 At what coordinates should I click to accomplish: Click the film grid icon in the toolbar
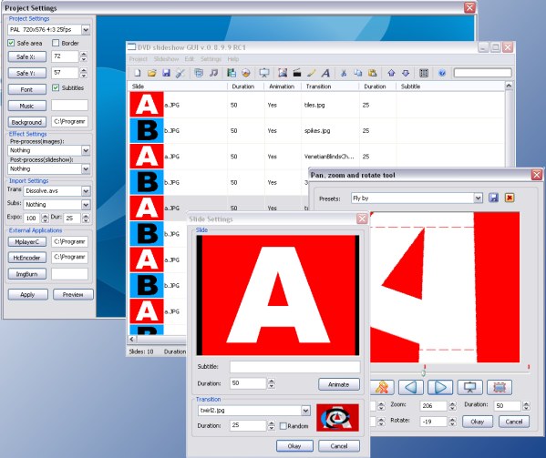pos(424,73)
